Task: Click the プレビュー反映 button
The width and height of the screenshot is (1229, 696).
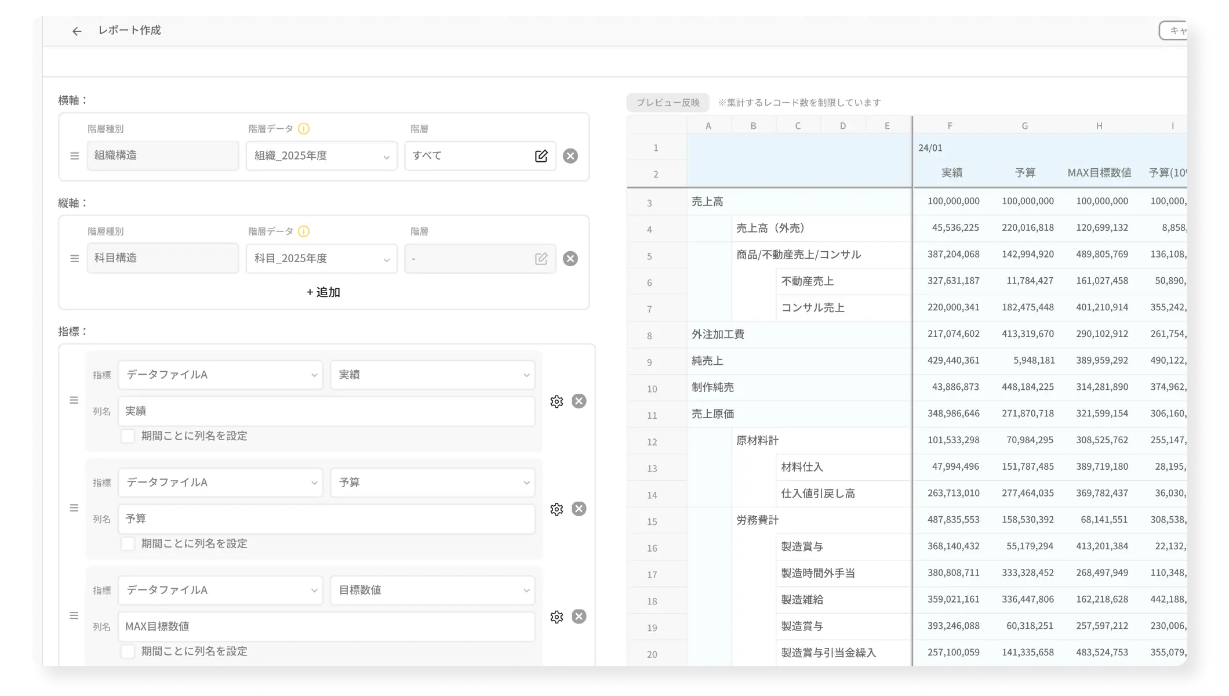Action: click(668, 103)
